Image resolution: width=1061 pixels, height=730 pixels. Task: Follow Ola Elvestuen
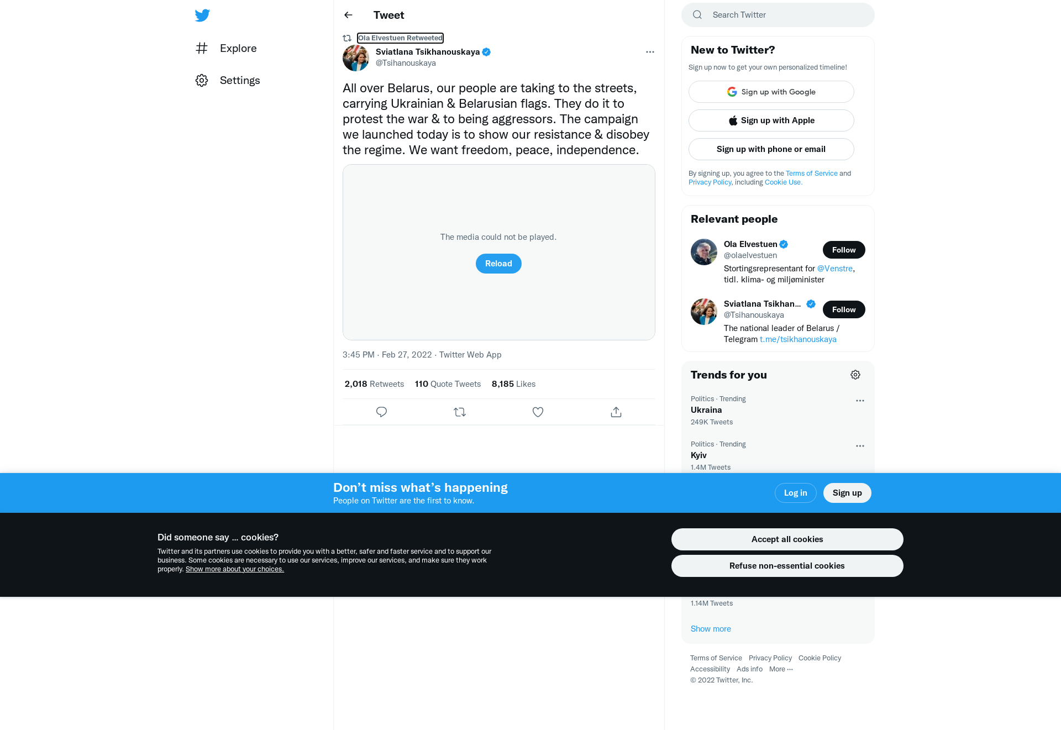tap(844, 250)
